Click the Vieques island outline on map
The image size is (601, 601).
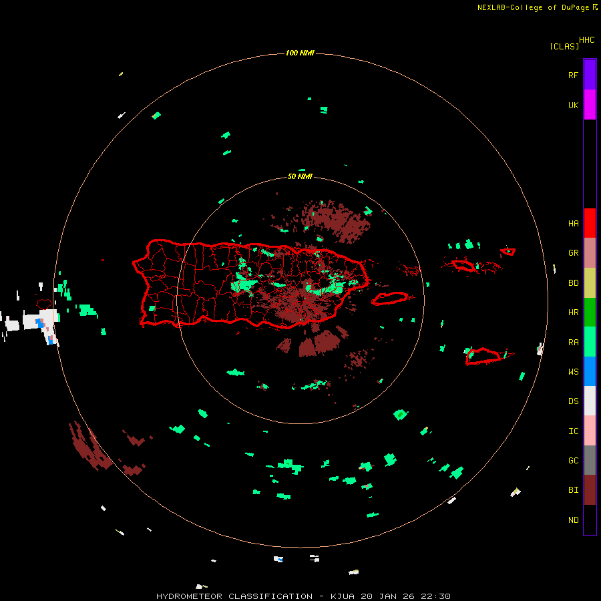[390, 298]
